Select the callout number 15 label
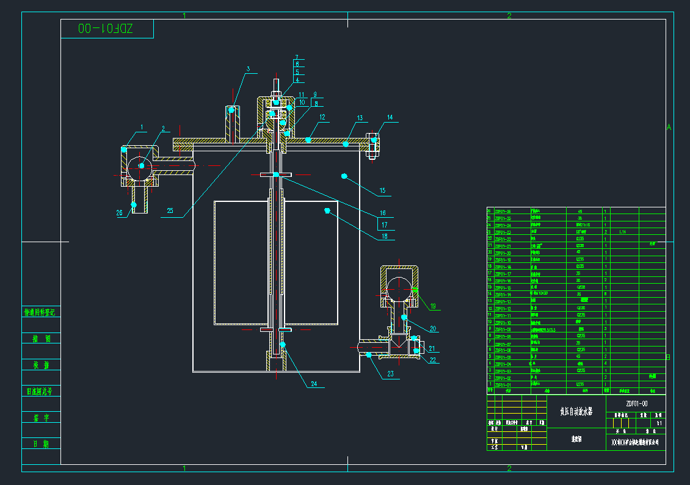690x485 pixels. [382, 191]
